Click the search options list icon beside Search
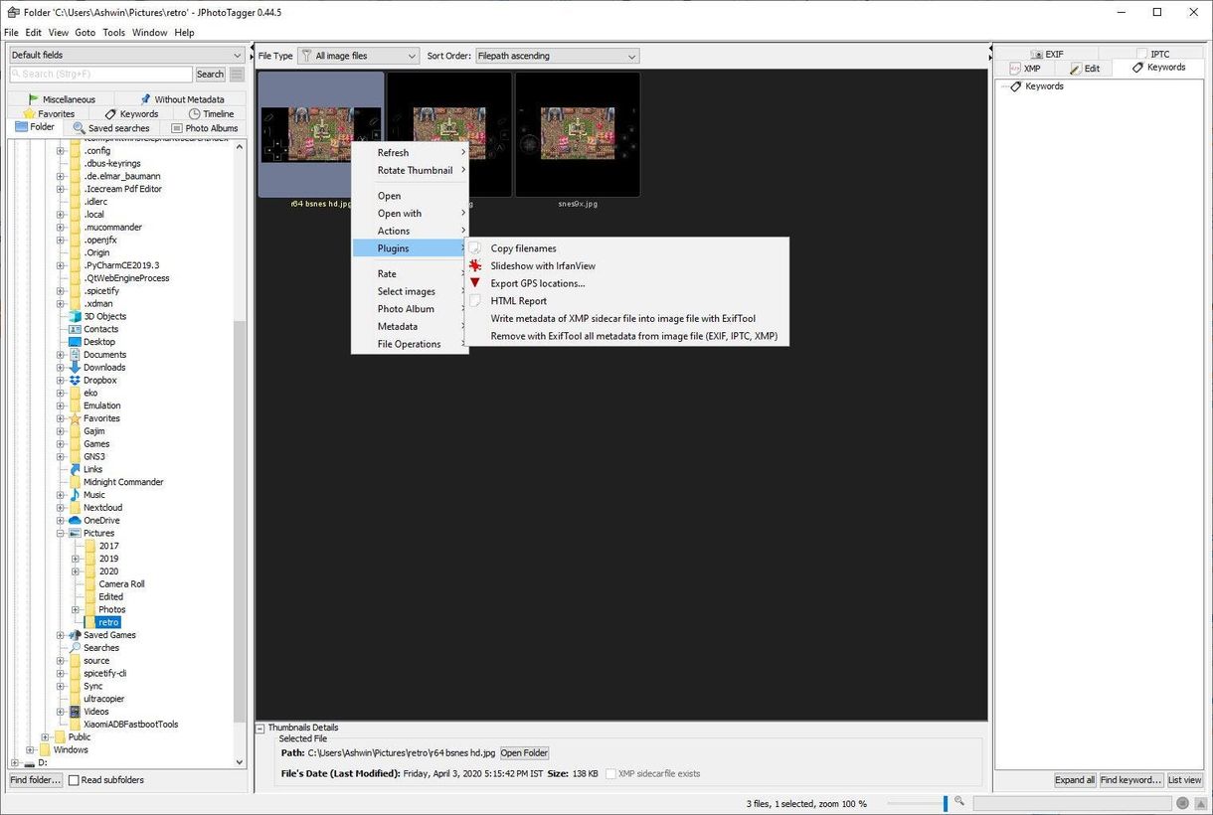 click(237, 75)
